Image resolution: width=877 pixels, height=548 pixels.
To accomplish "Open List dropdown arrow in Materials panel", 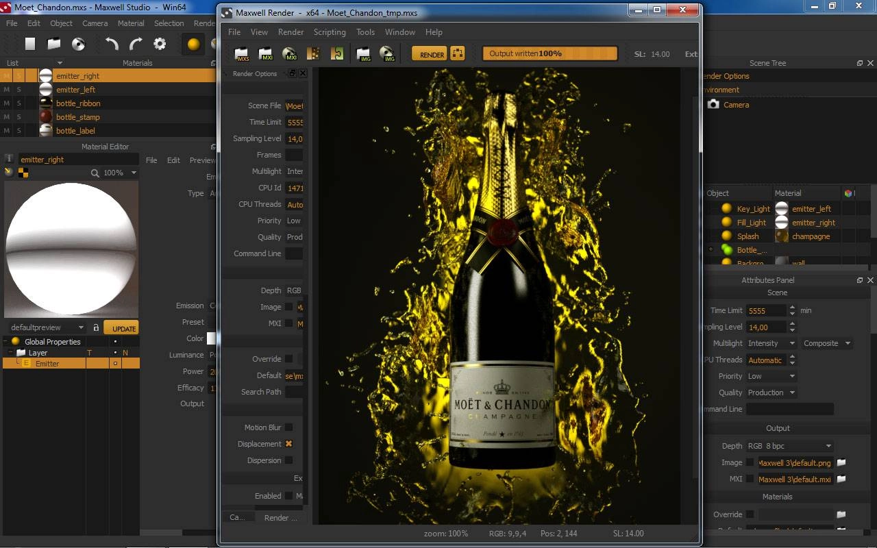I will tap(60, 63).
